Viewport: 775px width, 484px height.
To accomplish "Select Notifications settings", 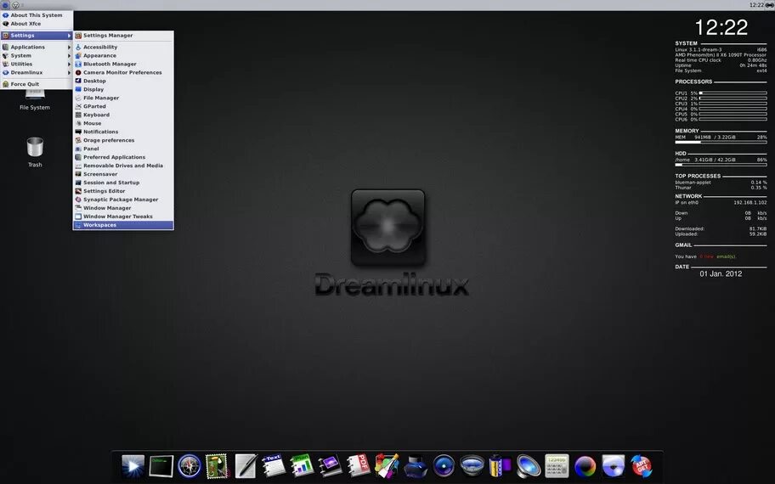I will coord(123,132).
